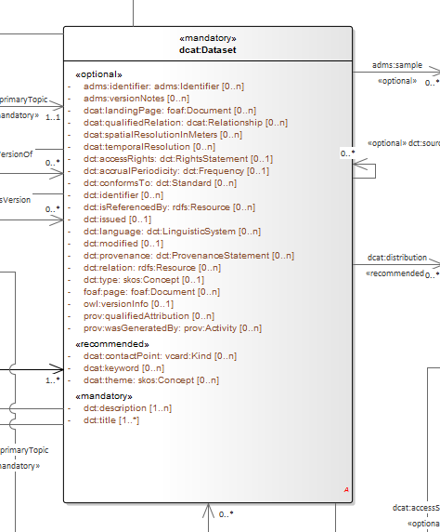Select the «optional» attributes group heading
The height and width of the screenshot is (532, 440).
point(98,74)
